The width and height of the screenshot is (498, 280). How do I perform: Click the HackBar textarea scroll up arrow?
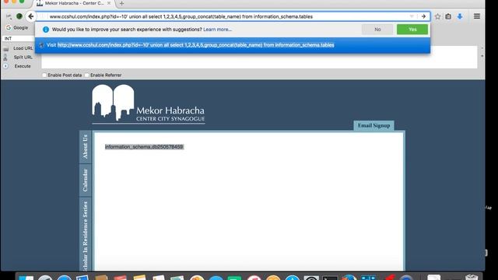tap(482, 48)
